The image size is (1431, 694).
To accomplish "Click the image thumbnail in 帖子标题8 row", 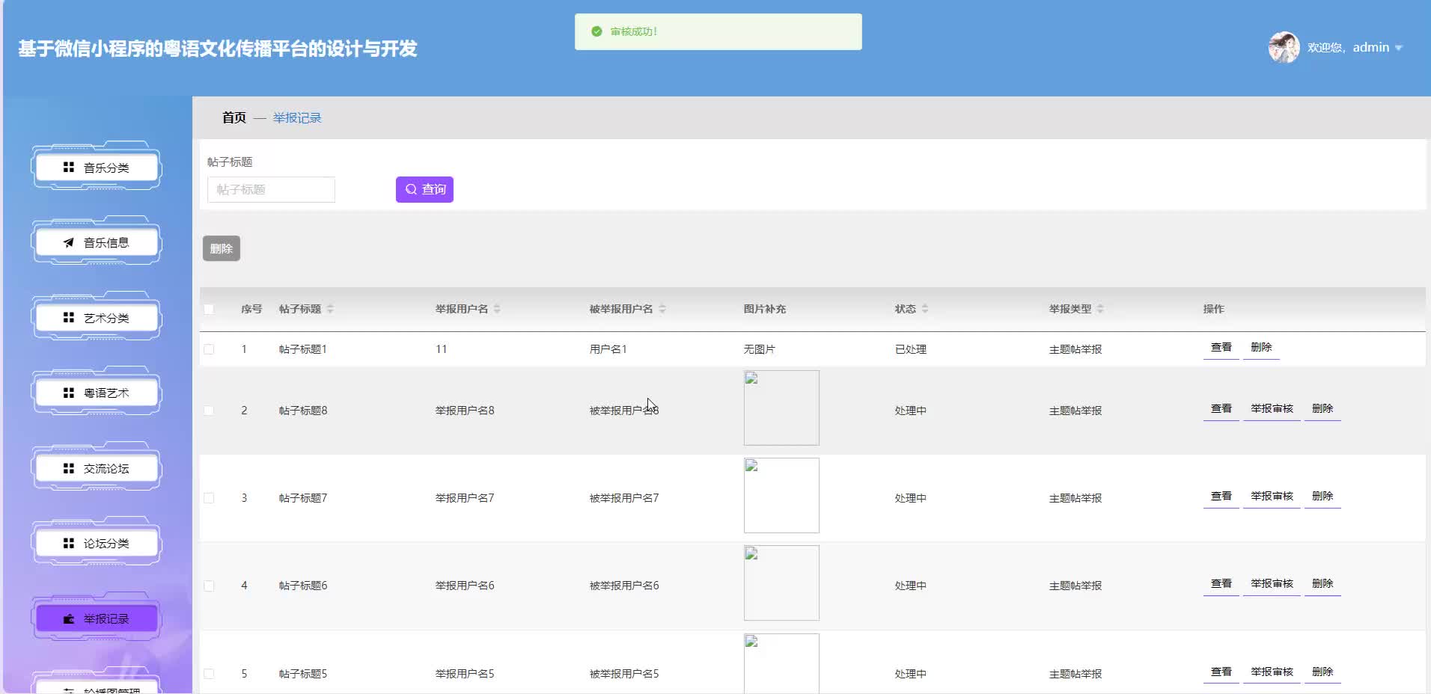I will (x=781, y=408).
